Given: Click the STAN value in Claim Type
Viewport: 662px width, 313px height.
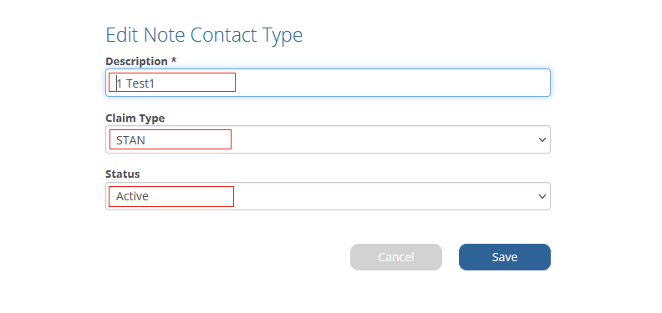Looking at the screenshot, I should click(x=130, y=140).
